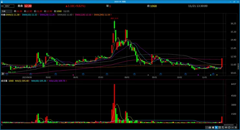
Task: Click the MA(120) 309.78 volume label
Action: click(x=58, y=81)
